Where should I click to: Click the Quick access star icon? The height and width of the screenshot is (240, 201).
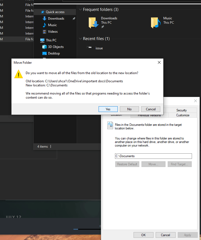point(43,12)
